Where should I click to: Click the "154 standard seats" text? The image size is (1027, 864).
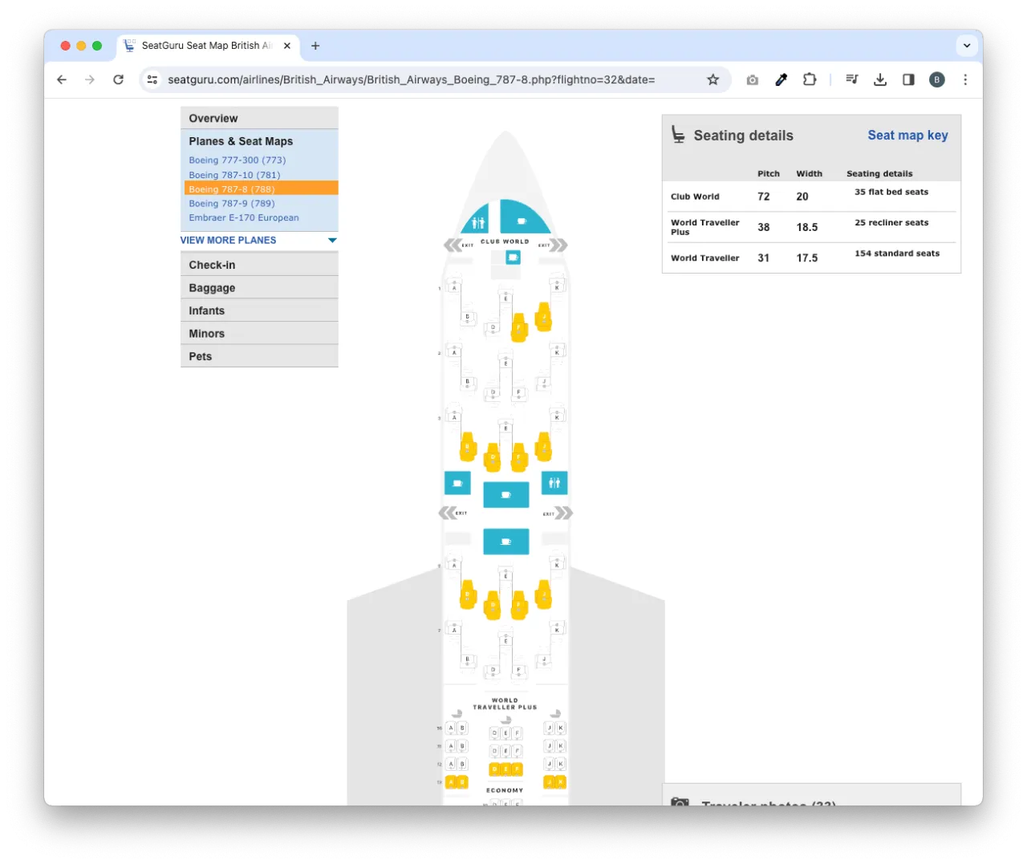[x=897, y=254]
